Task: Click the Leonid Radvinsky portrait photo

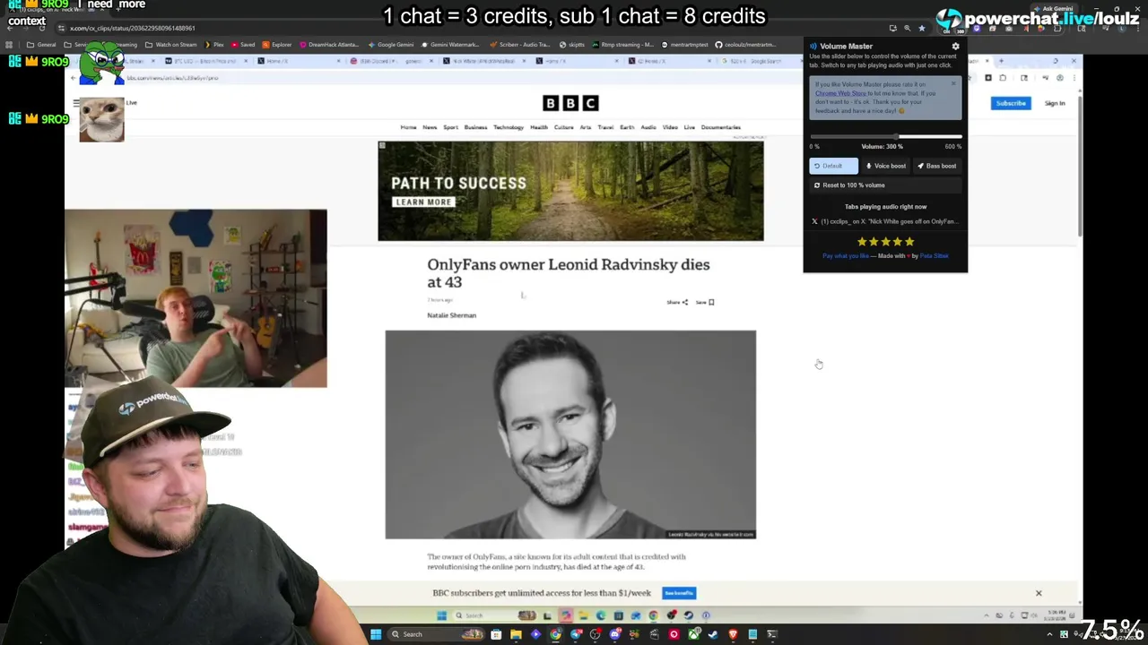Action: (570, 434)
